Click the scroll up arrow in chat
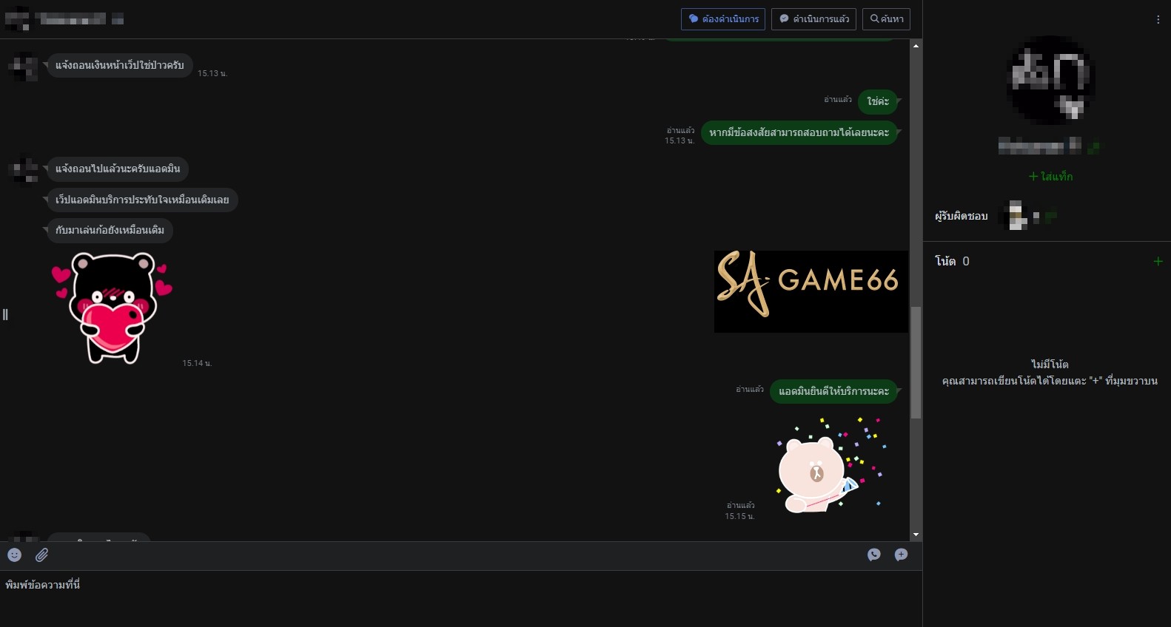The width and height of the screenshot is (1171, 627). 916,46
